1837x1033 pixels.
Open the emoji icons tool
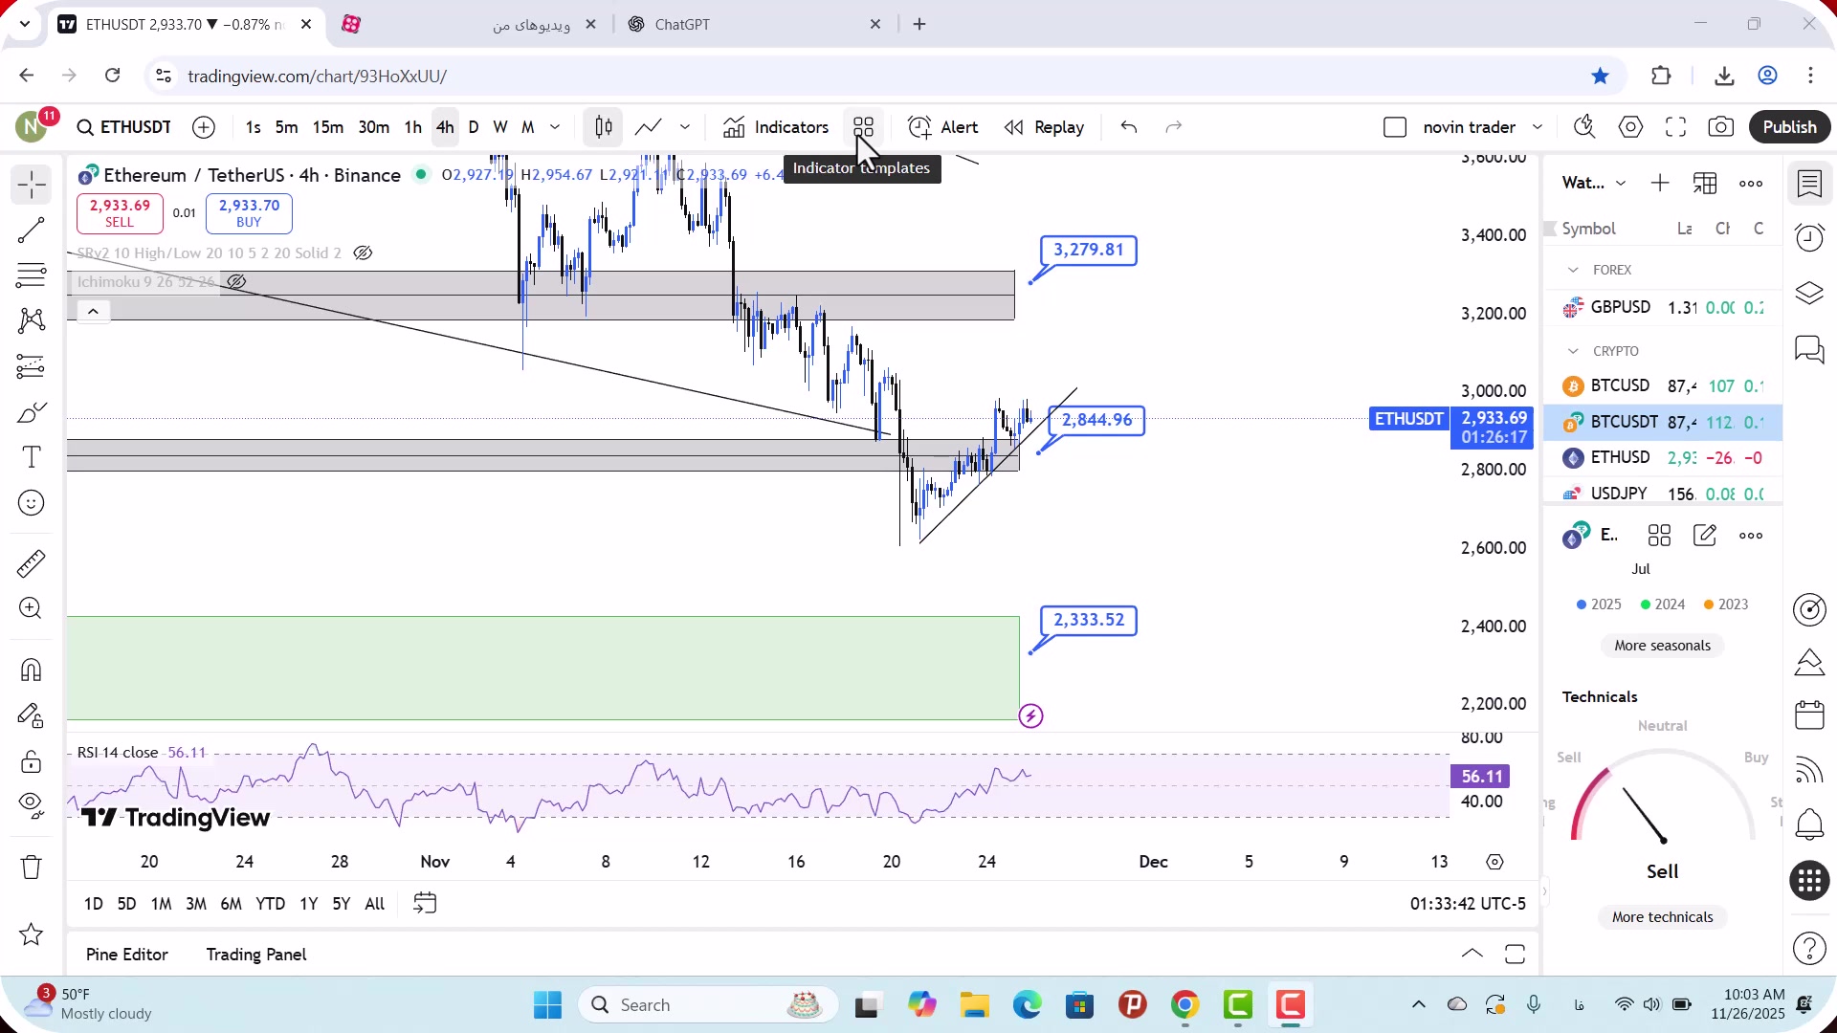(32, 503)
